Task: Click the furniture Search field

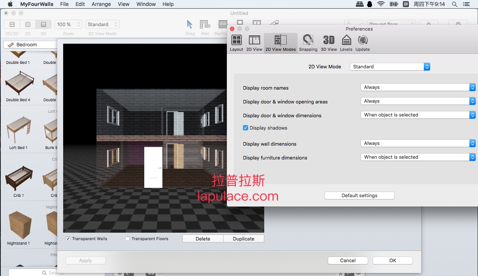Action: pos(57,273)
